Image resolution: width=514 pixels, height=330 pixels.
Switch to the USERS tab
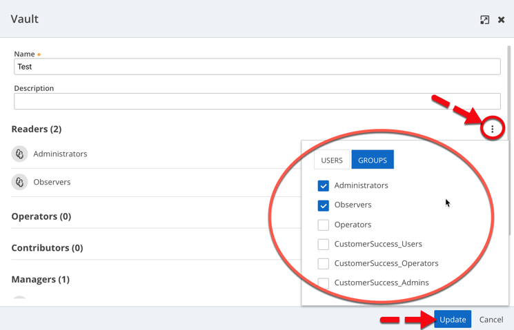click(x=332, y=160)
